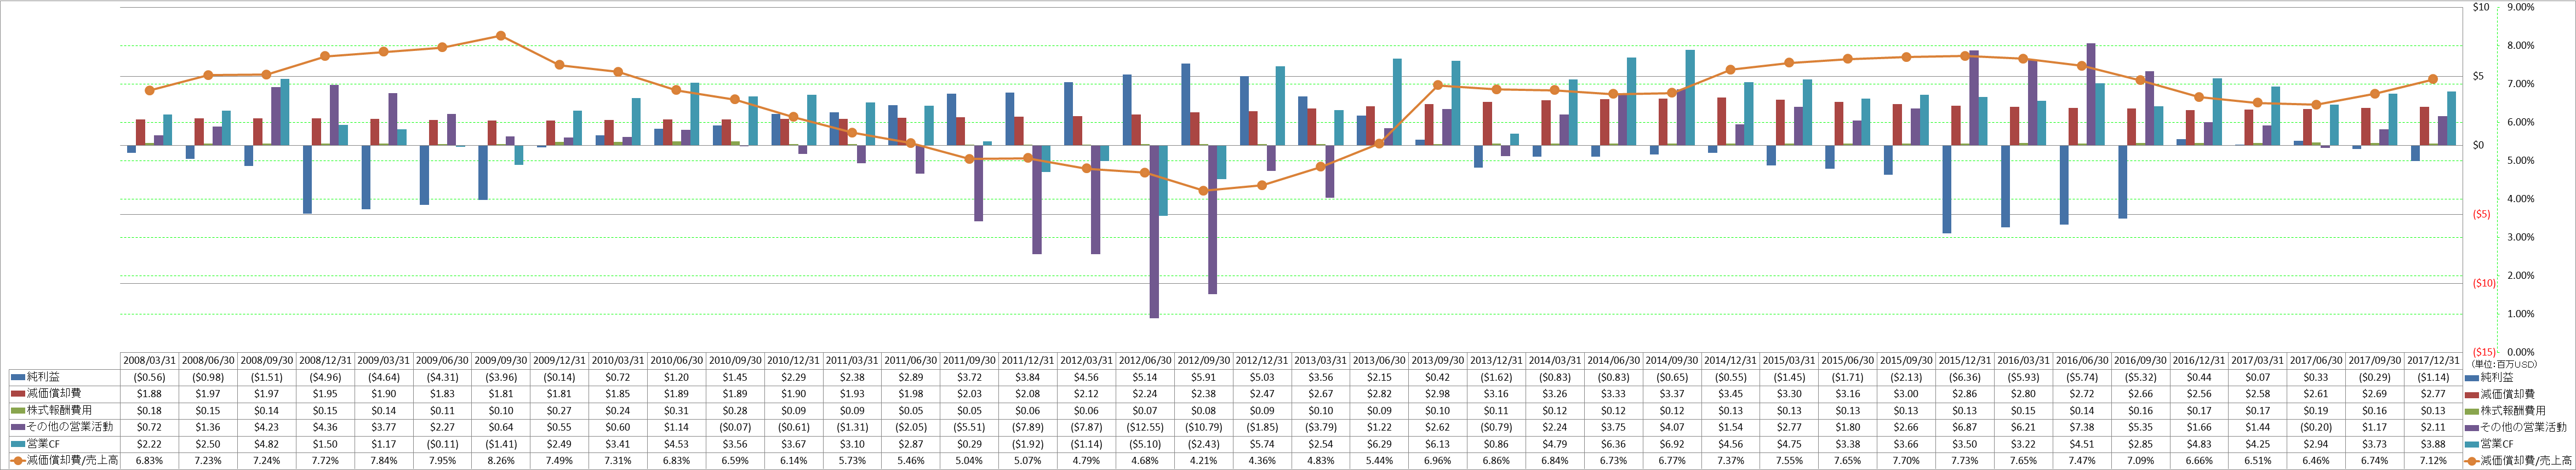Click the longest purple bar at 2012/06/30

click(x=1154, y=231)
